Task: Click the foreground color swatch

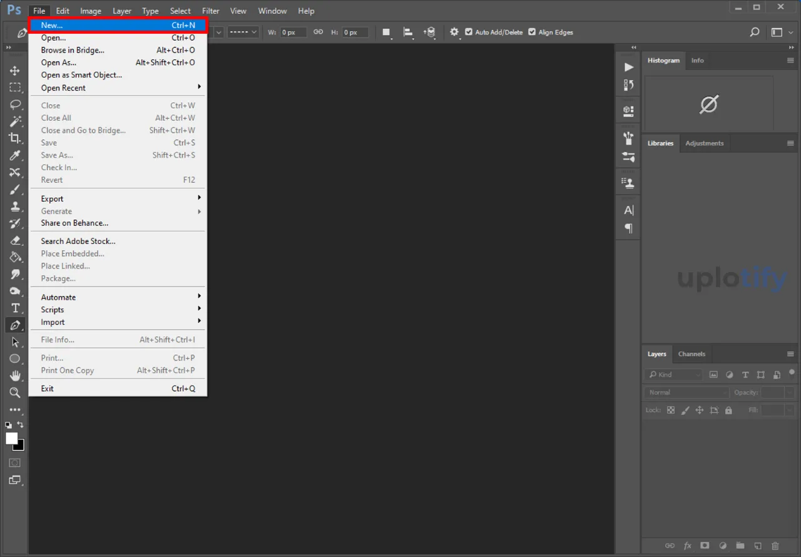Action: [x=11, y=438]
